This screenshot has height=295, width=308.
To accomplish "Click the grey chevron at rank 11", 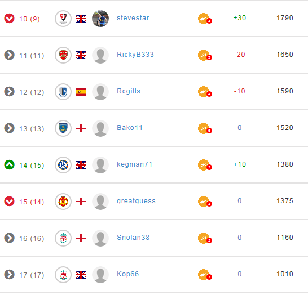I will click(x=9, y=55).
